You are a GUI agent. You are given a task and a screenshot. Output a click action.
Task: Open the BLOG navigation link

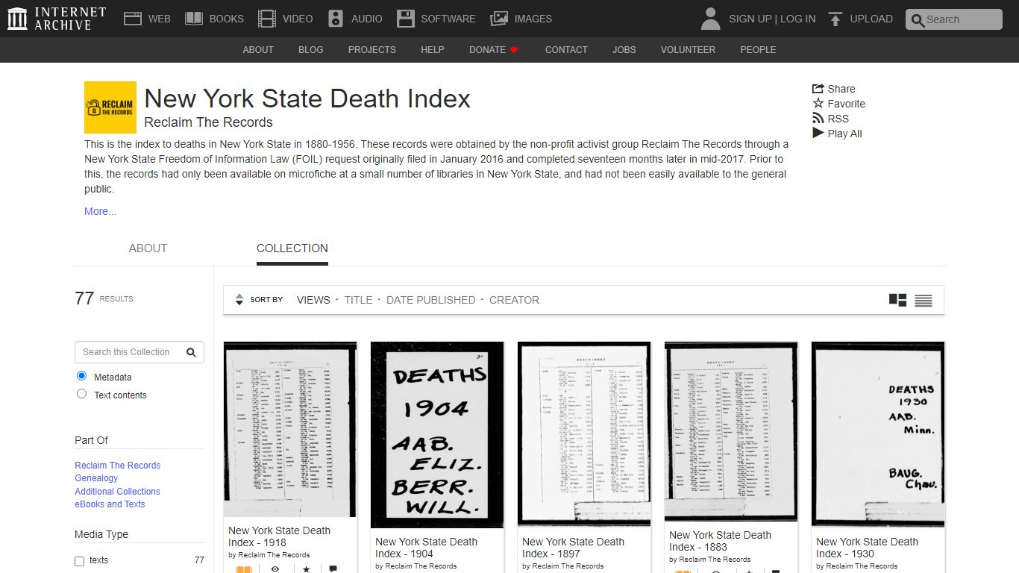click(x=311, y=50)
